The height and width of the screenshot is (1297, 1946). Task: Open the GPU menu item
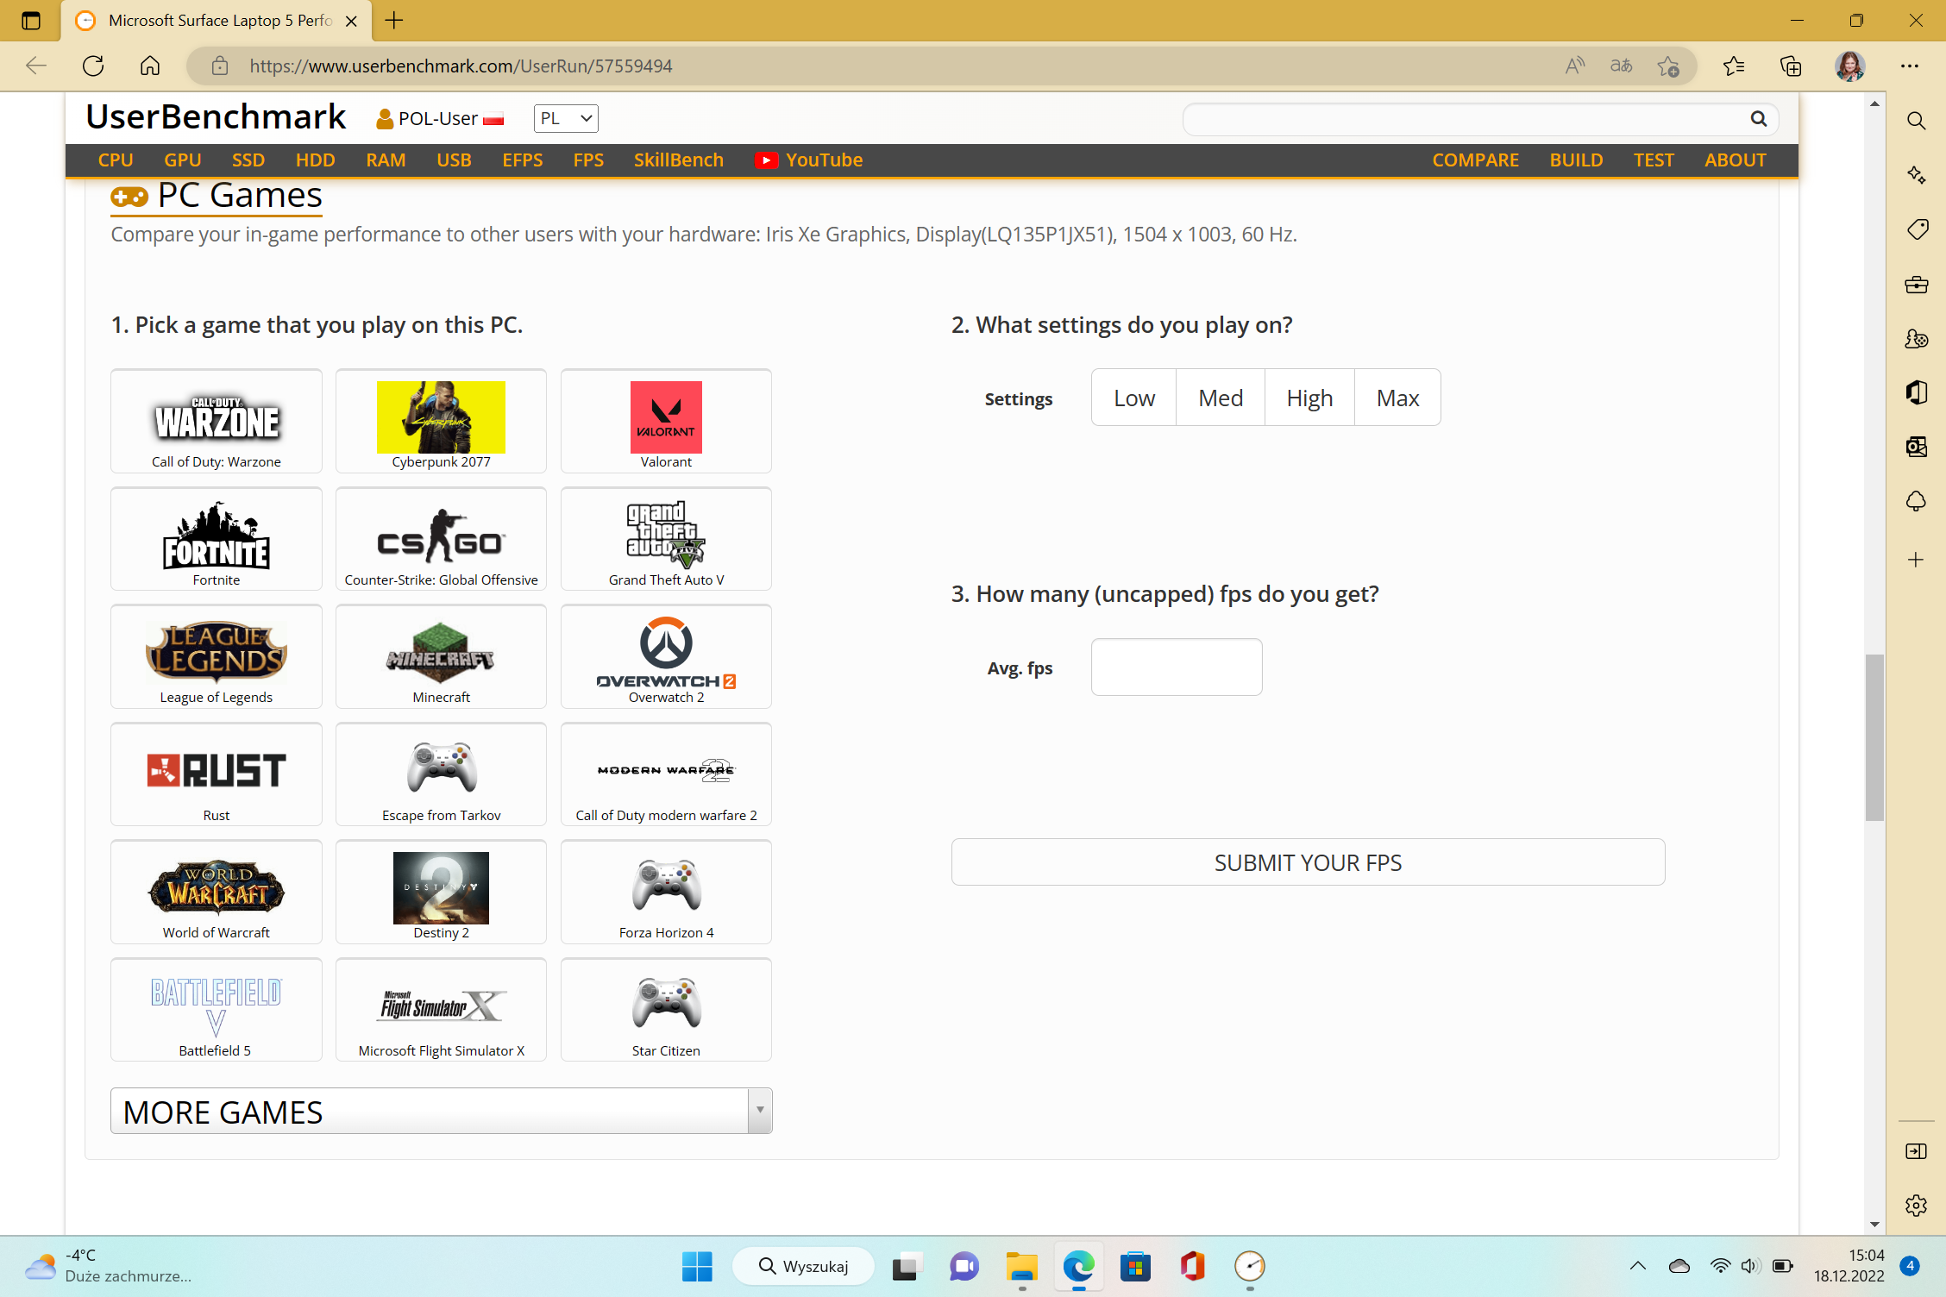coord(183,160)
